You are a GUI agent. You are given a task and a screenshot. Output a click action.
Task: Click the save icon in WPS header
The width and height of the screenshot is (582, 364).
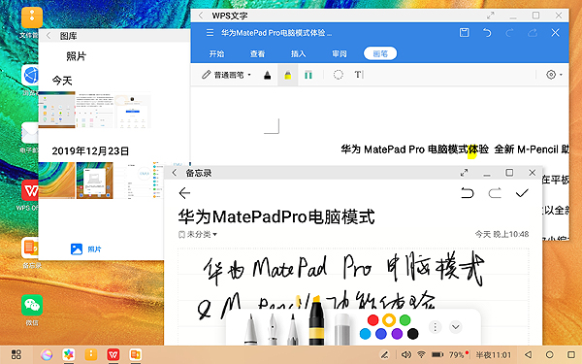pos(464,33)
